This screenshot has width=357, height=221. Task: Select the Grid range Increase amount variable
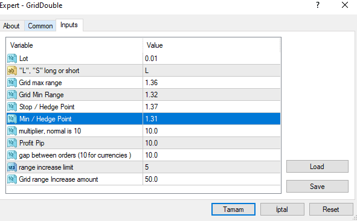(x=58, y=179)
